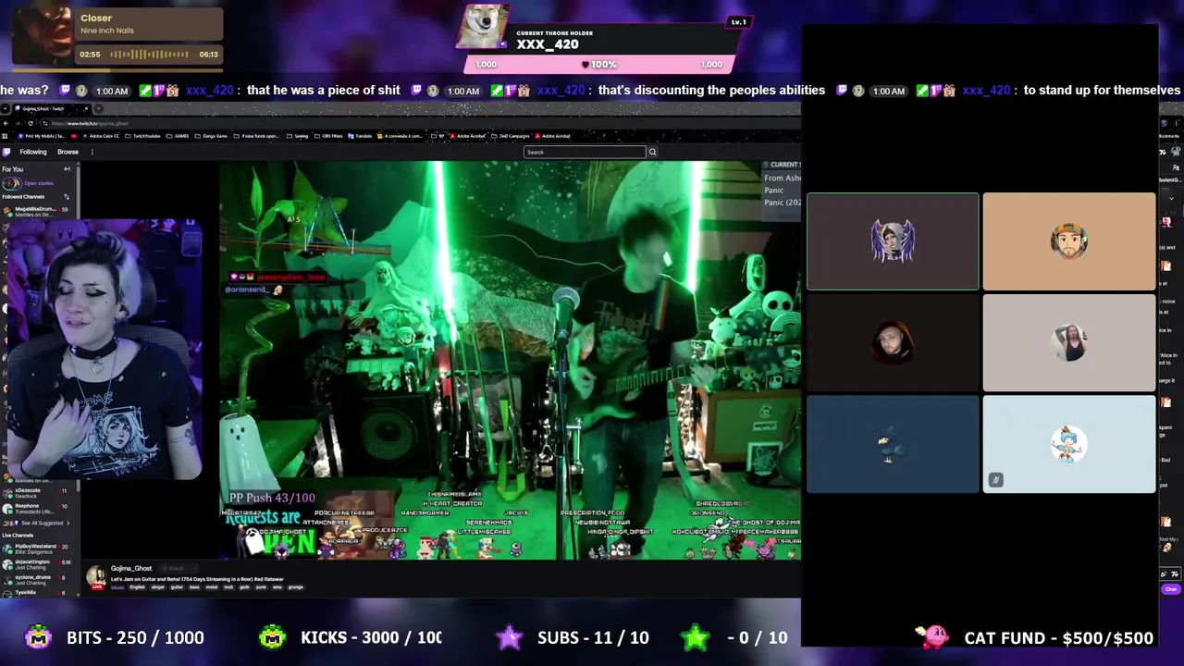The width and height of the screenshot is (1184, 666).
Task: Open the Following tab on Twitch
Action: pos(33,152)
